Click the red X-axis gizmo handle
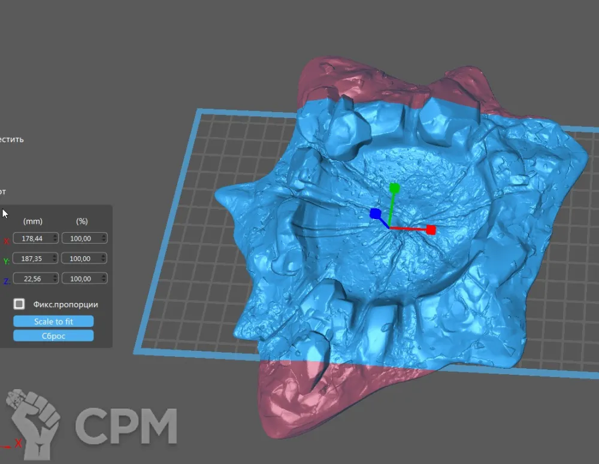599x464 pixels. click(x=431, y=229)
